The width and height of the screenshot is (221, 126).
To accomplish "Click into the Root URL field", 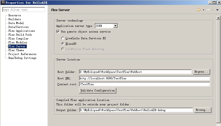I will pos(144,78).
